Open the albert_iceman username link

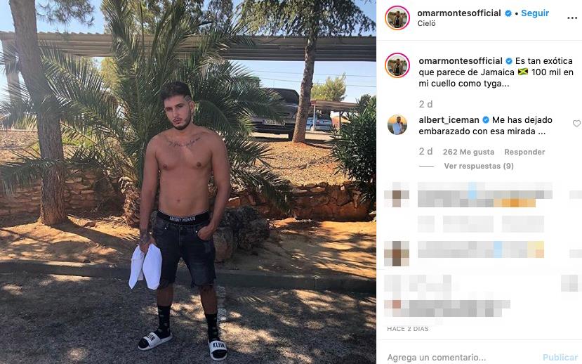click(449, 120)
